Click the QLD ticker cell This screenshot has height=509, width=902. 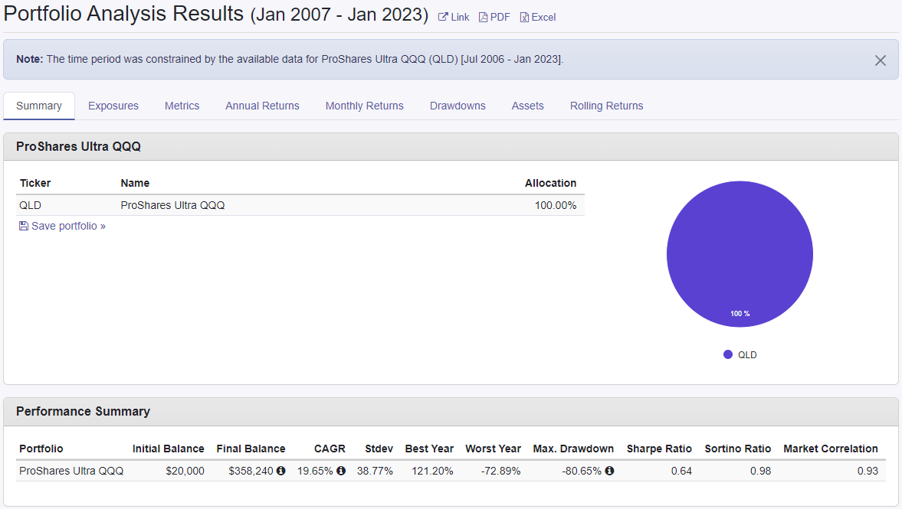click(x=31, y=205)
